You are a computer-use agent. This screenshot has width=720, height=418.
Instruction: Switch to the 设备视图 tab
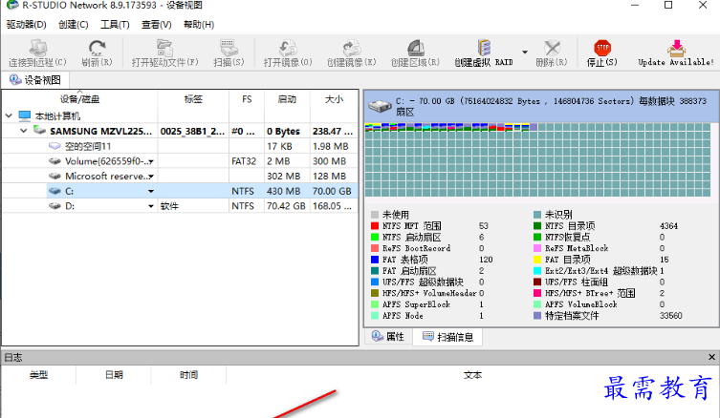click(x=35, y=80)
